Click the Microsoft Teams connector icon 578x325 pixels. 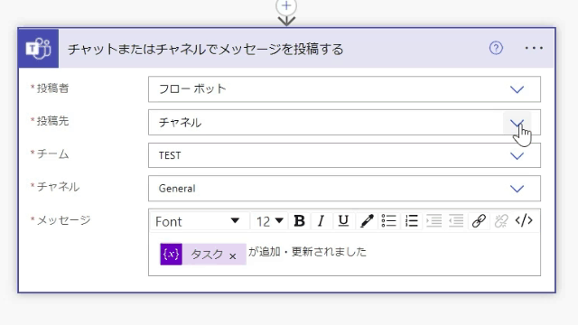[x=38, y=48]
